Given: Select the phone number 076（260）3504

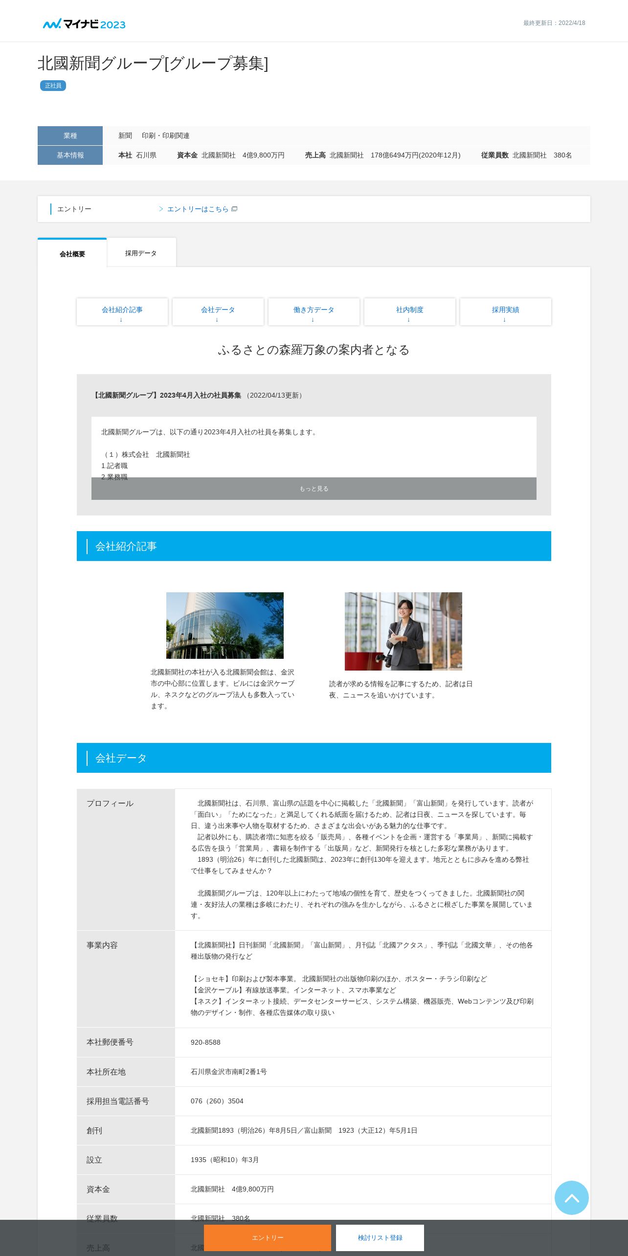Looking at the screenshot, I should (x=217, y=1101).
